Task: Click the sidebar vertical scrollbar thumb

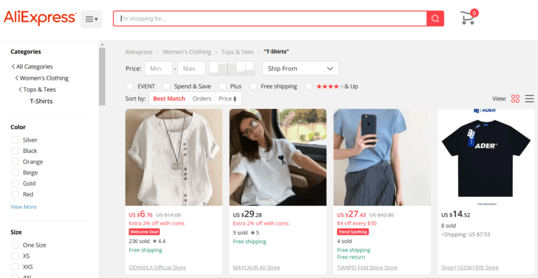Action: (x=102, y=77)
